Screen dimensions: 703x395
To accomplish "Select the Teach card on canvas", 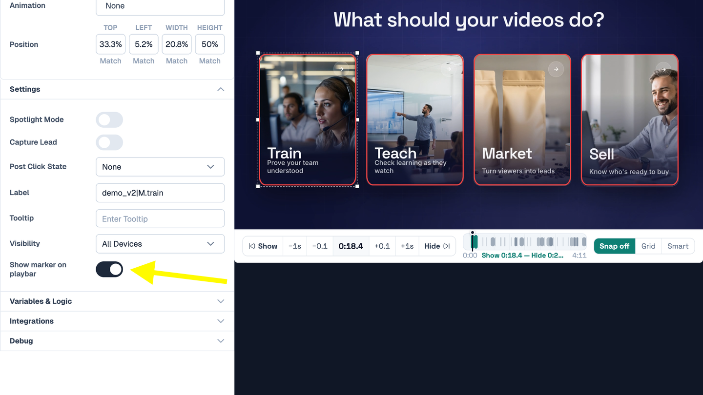I will [x=415, y=119].
